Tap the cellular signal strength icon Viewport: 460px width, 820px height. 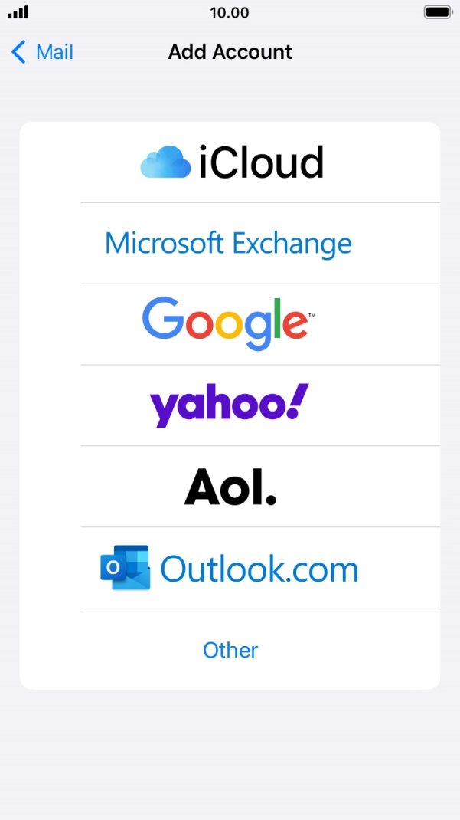[18, 12]
